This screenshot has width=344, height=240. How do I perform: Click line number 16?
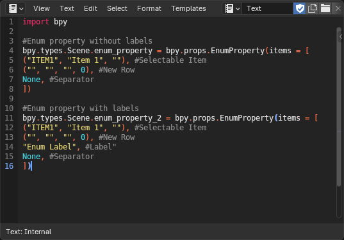pyautogui.click(x=9, y=166)
